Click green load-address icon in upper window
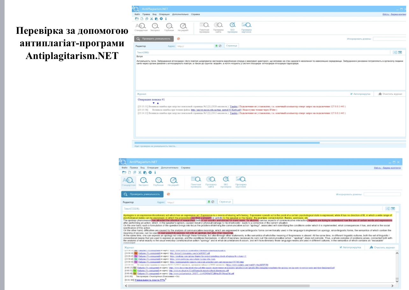Viewport: 409px width, 290px height. (x=216, y=46)
